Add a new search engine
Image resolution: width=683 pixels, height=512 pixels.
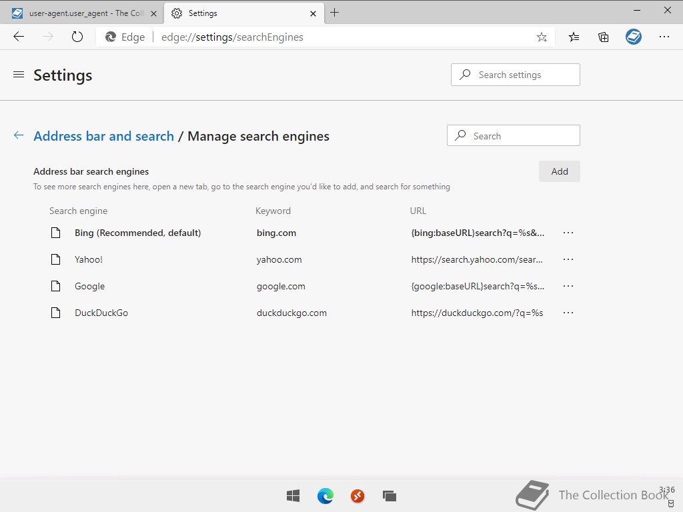pos(560,171)
